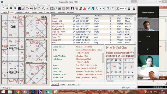This screenshot has width=167, height=94.
Task: Open the Preferences menu
Action: coord(24,5)
